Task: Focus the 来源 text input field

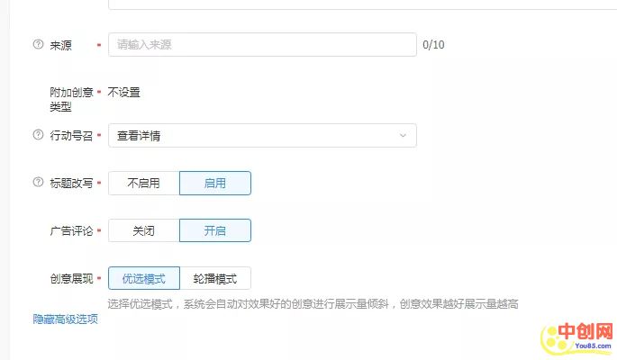Action: pyautogui.click(x=261, y=44)
